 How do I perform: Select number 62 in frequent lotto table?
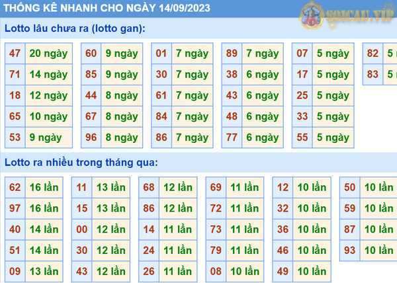(x=15, y=187)
